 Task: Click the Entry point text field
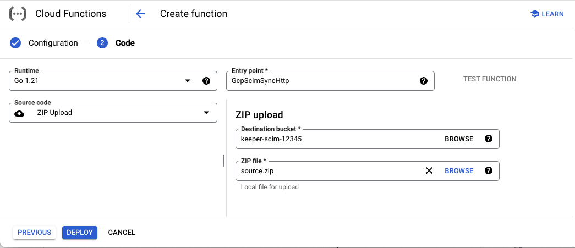coord(322,81)
